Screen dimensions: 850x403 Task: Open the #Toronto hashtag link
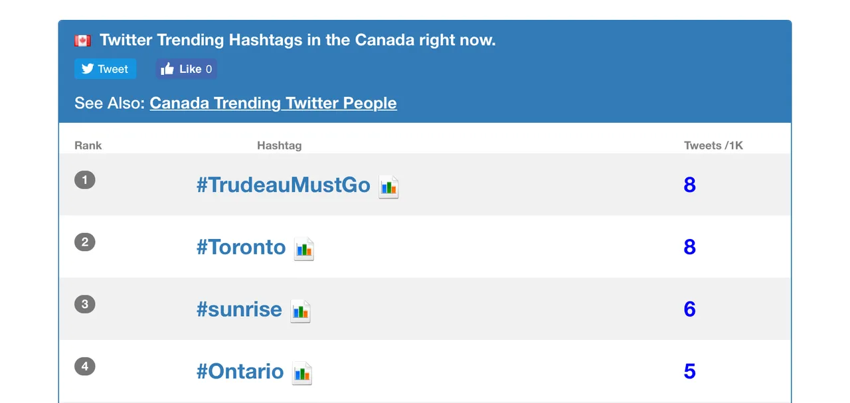click(241, 247)
